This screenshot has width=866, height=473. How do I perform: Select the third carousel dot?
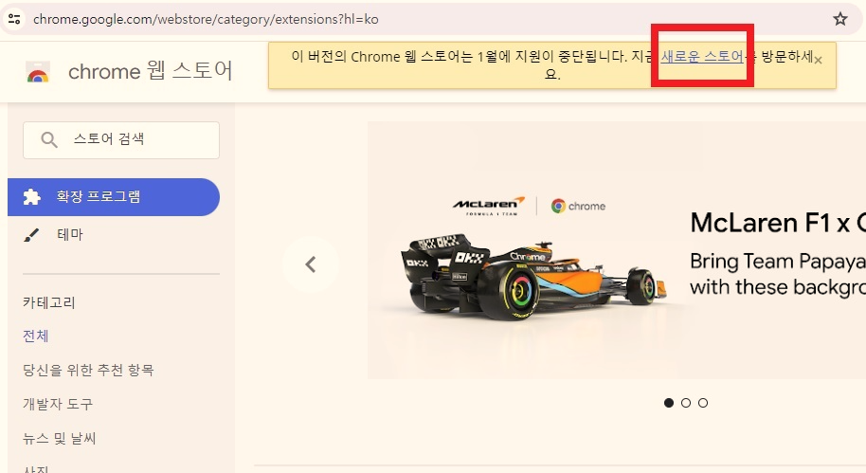tap(703, 403)
